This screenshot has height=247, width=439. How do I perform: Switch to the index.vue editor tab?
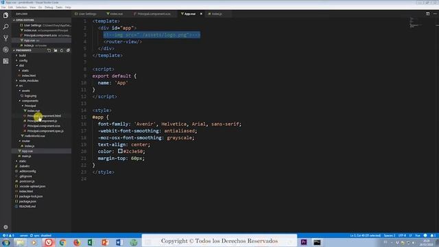(x=115, y=14)
